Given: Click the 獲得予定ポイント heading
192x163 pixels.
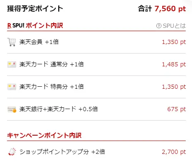Looking at the screenshot, I should [35, 8].
